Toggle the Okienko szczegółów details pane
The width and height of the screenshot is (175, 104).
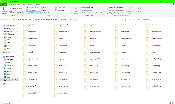(x=16, y=12)
